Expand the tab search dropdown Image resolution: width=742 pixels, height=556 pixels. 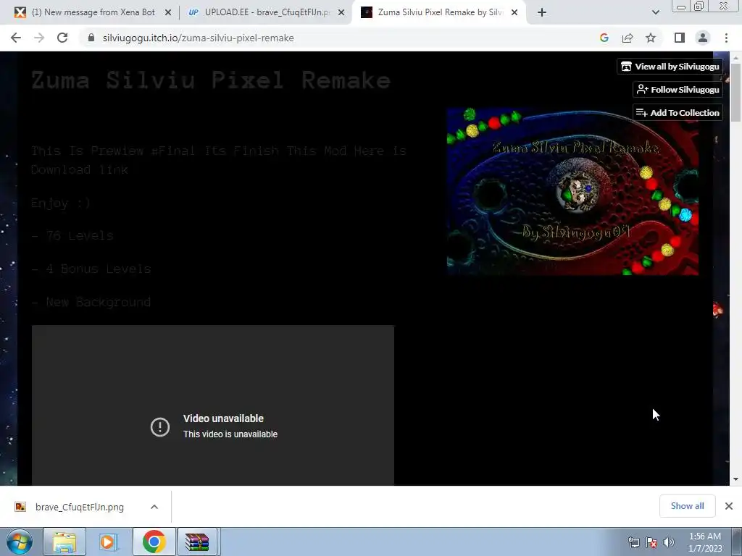pyautogui.click(x=655, y=13)
